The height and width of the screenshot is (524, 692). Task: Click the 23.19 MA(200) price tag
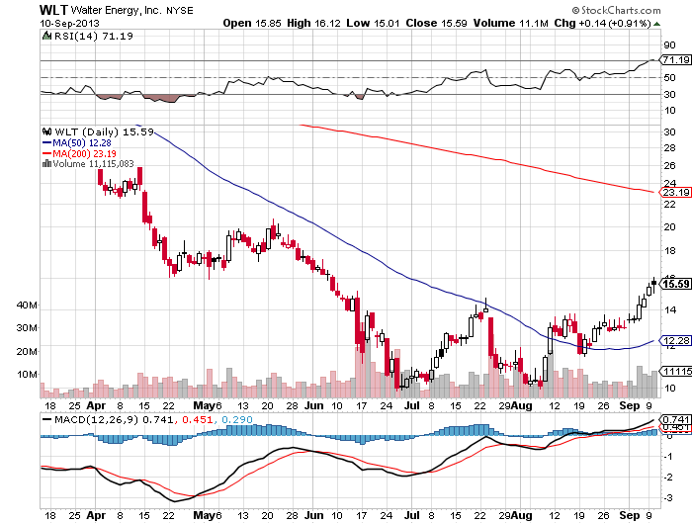click(675, 192)
